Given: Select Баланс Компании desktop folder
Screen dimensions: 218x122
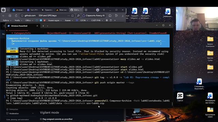Looking at the screenshot, I should (210, 42).
